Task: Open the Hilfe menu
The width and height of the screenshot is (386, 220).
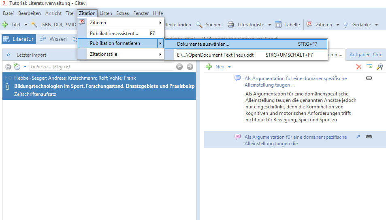Action: [158, 13]
